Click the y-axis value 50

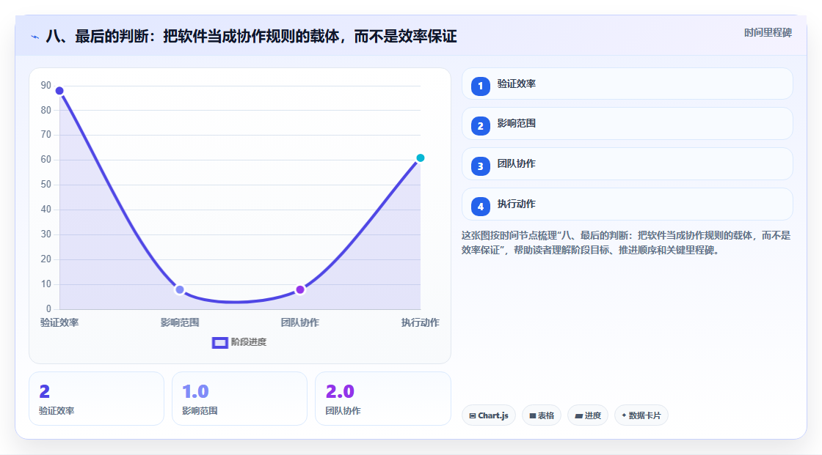46,185
